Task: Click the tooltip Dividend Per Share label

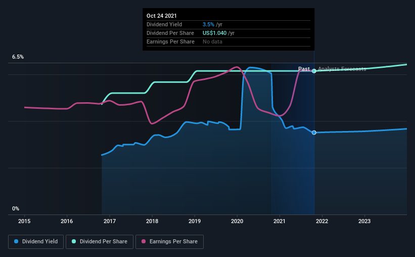Action: click(x=170, y=33)
